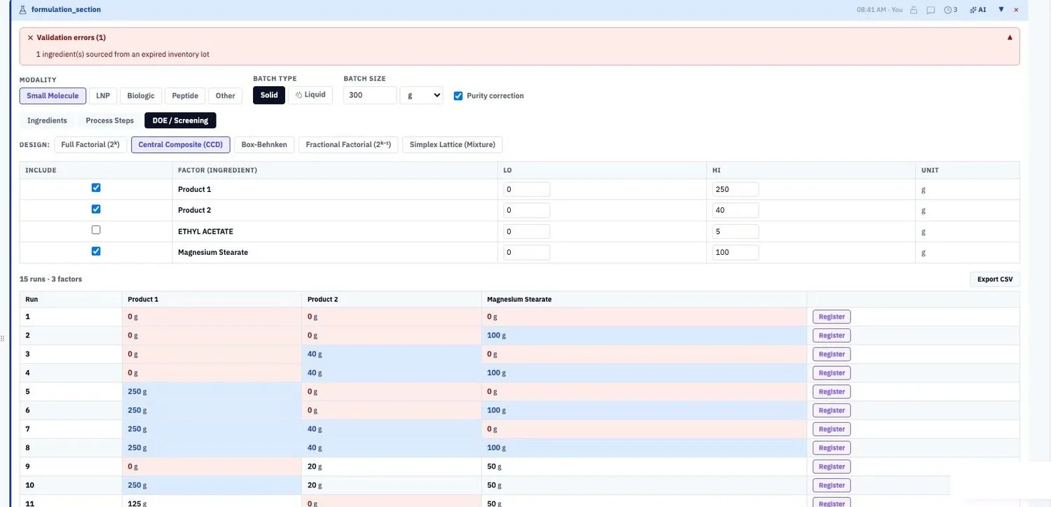Click the drag handle at left edge
Viewport: 1051px width, 507px height.
(x=3, y=338)
